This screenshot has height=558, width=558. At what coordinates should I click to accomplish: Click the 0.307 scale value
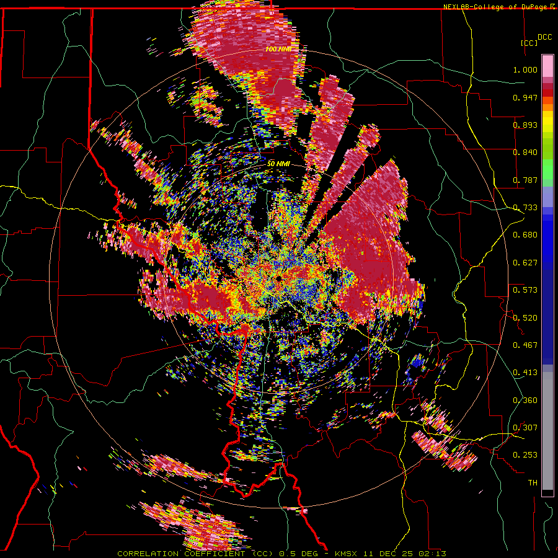[x=525, y=428]
